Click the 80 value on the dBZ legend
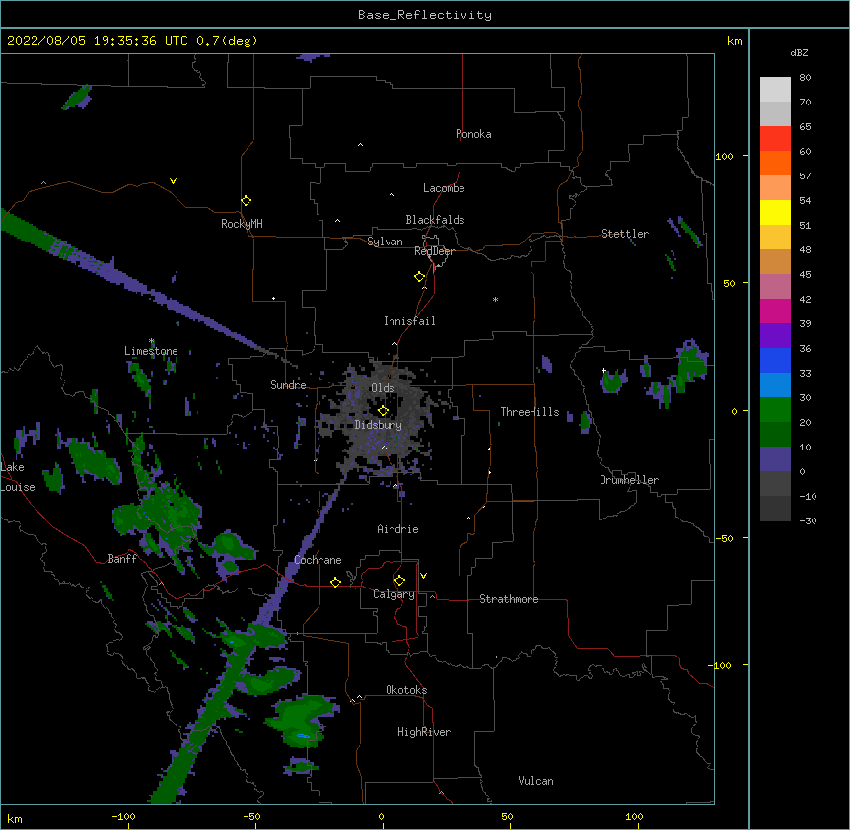The height and width of the screenshot is (830, 850). (x=805, y=78)
